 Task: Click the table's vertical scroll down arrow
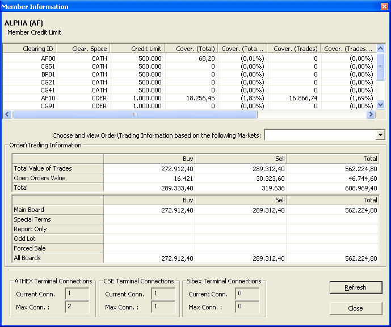point(380,105)
